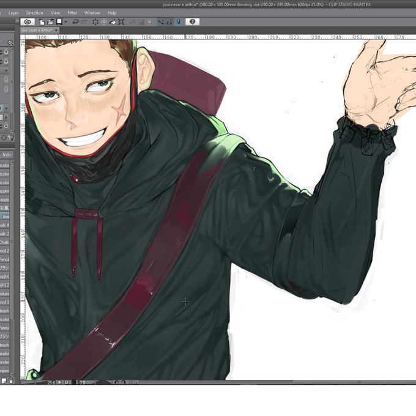Screen dimensions: 416x416
Task: Select the Chalk 4 brush
Action: click(x=5, y=225)
